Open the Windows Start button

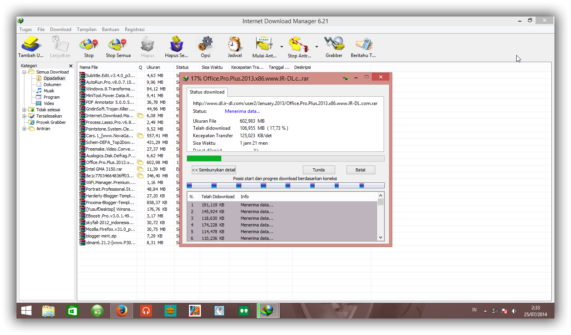[x=26, y=311]
